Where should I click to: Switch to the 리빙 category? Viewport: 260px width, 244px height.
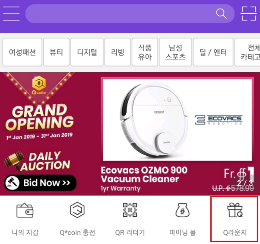[117, 52]
